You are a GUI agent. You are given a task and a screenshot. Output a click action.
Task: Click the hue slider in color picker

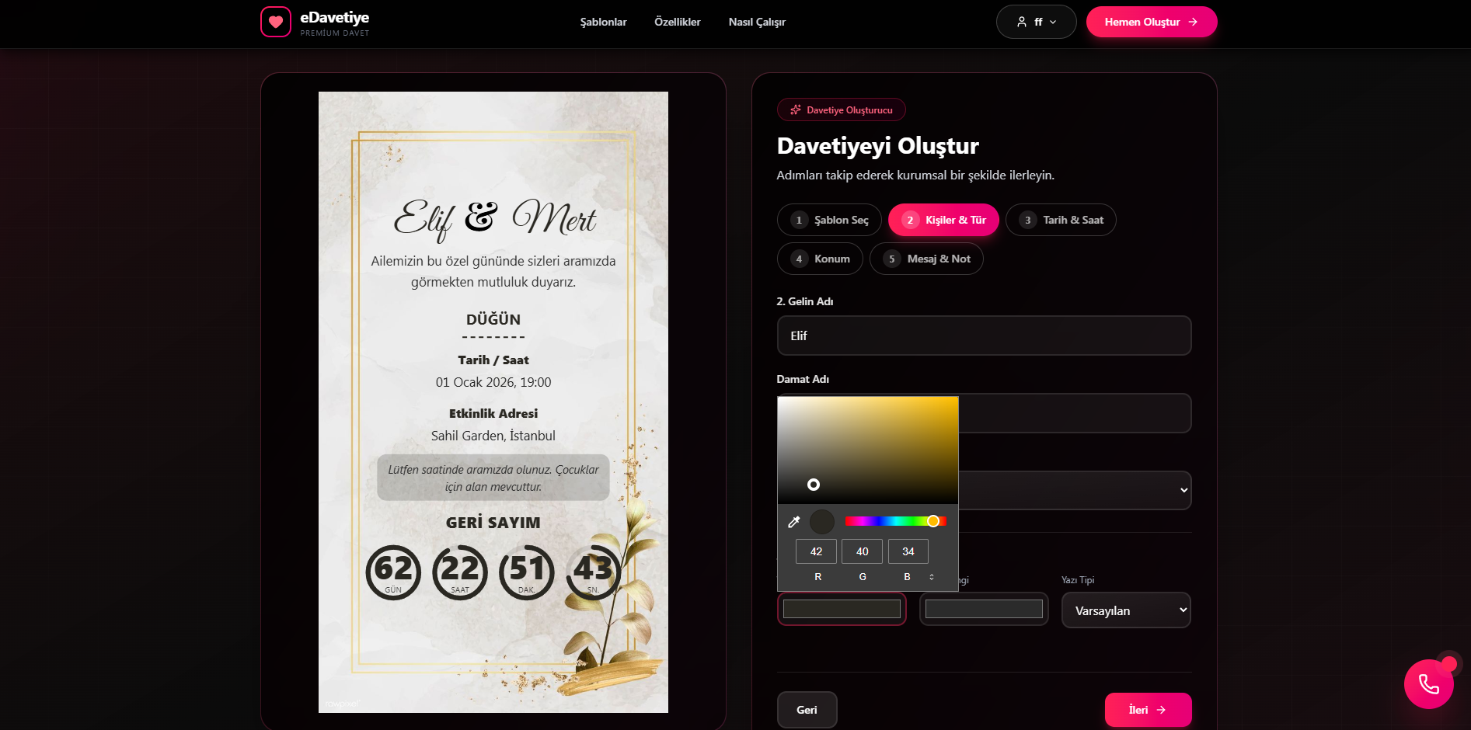click(894, 521)
